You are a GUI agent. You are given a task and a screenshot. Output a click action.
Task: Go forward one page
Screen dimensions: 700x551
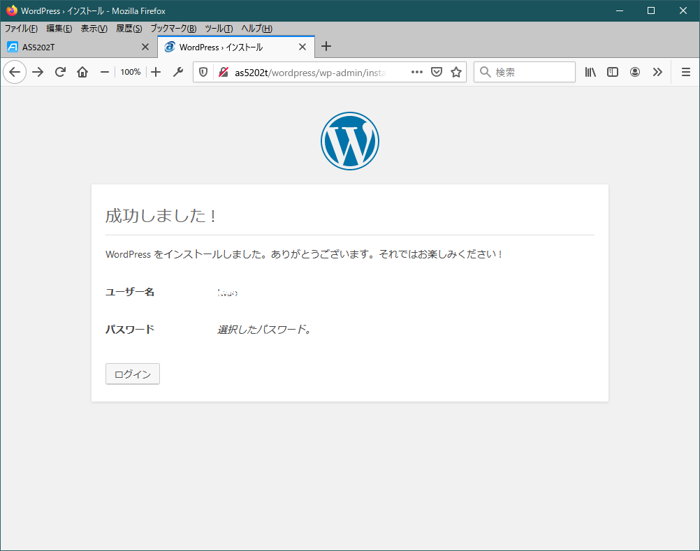pos(38,72)
